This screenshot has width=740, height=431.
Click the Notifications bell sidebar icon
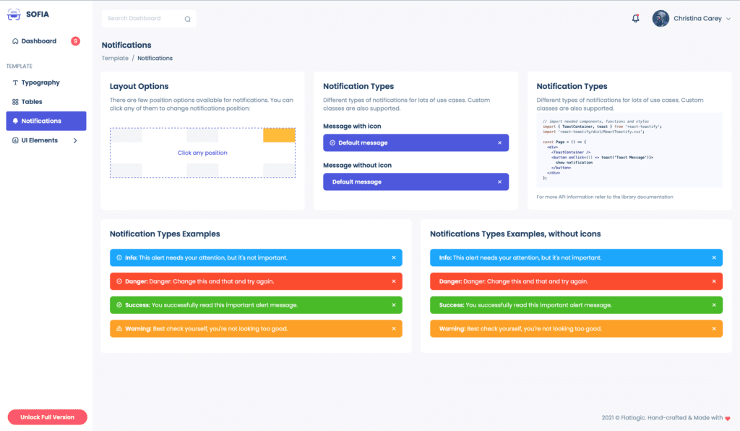(x=15, y=121)
